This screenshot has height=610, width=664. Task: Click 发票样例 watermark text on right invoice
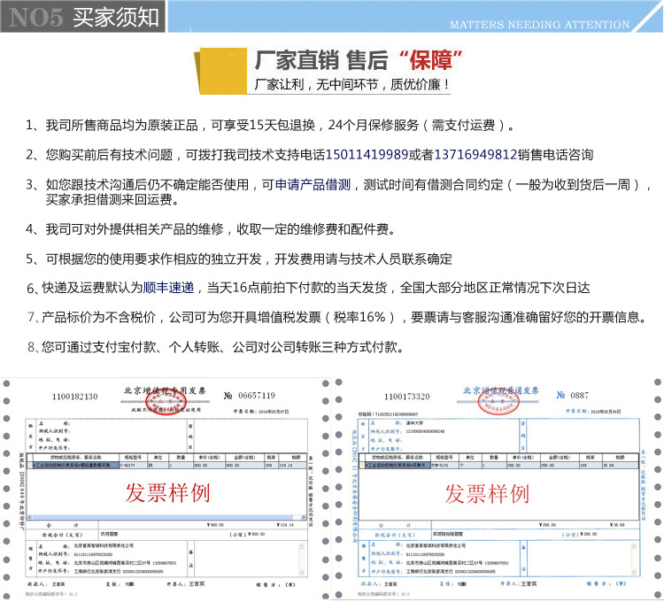click(x=487, y=494)
